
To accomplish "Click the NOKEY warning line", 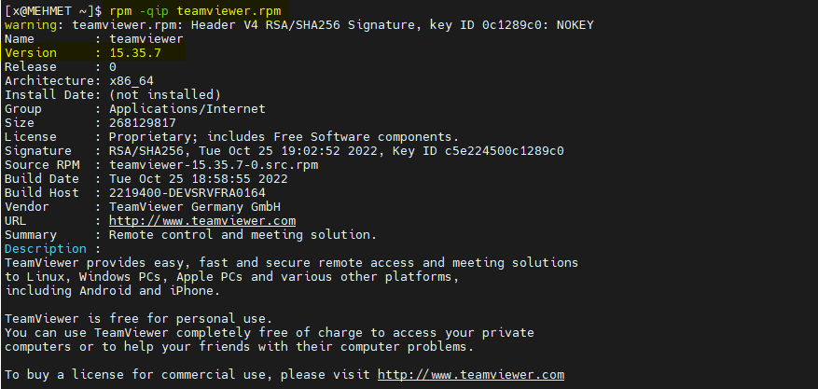I will coord(298,24).
